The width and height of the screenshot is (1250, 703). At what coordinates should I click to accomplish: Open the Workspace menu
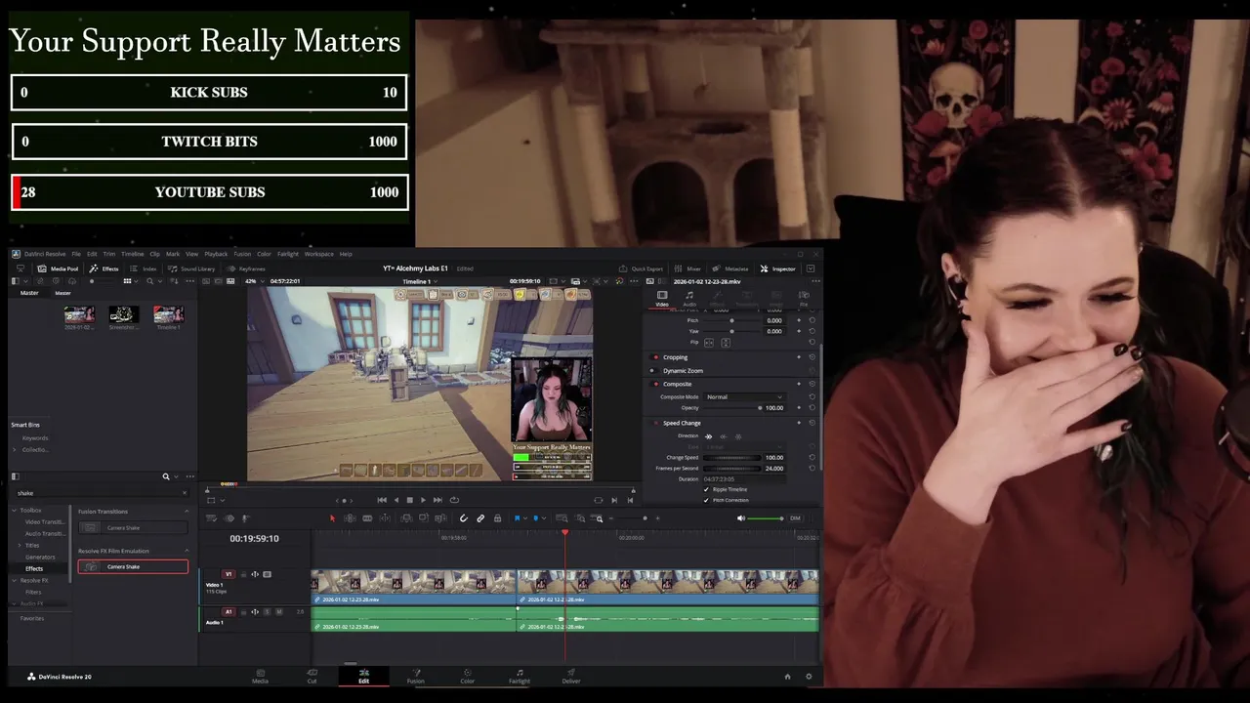(319, 254)
